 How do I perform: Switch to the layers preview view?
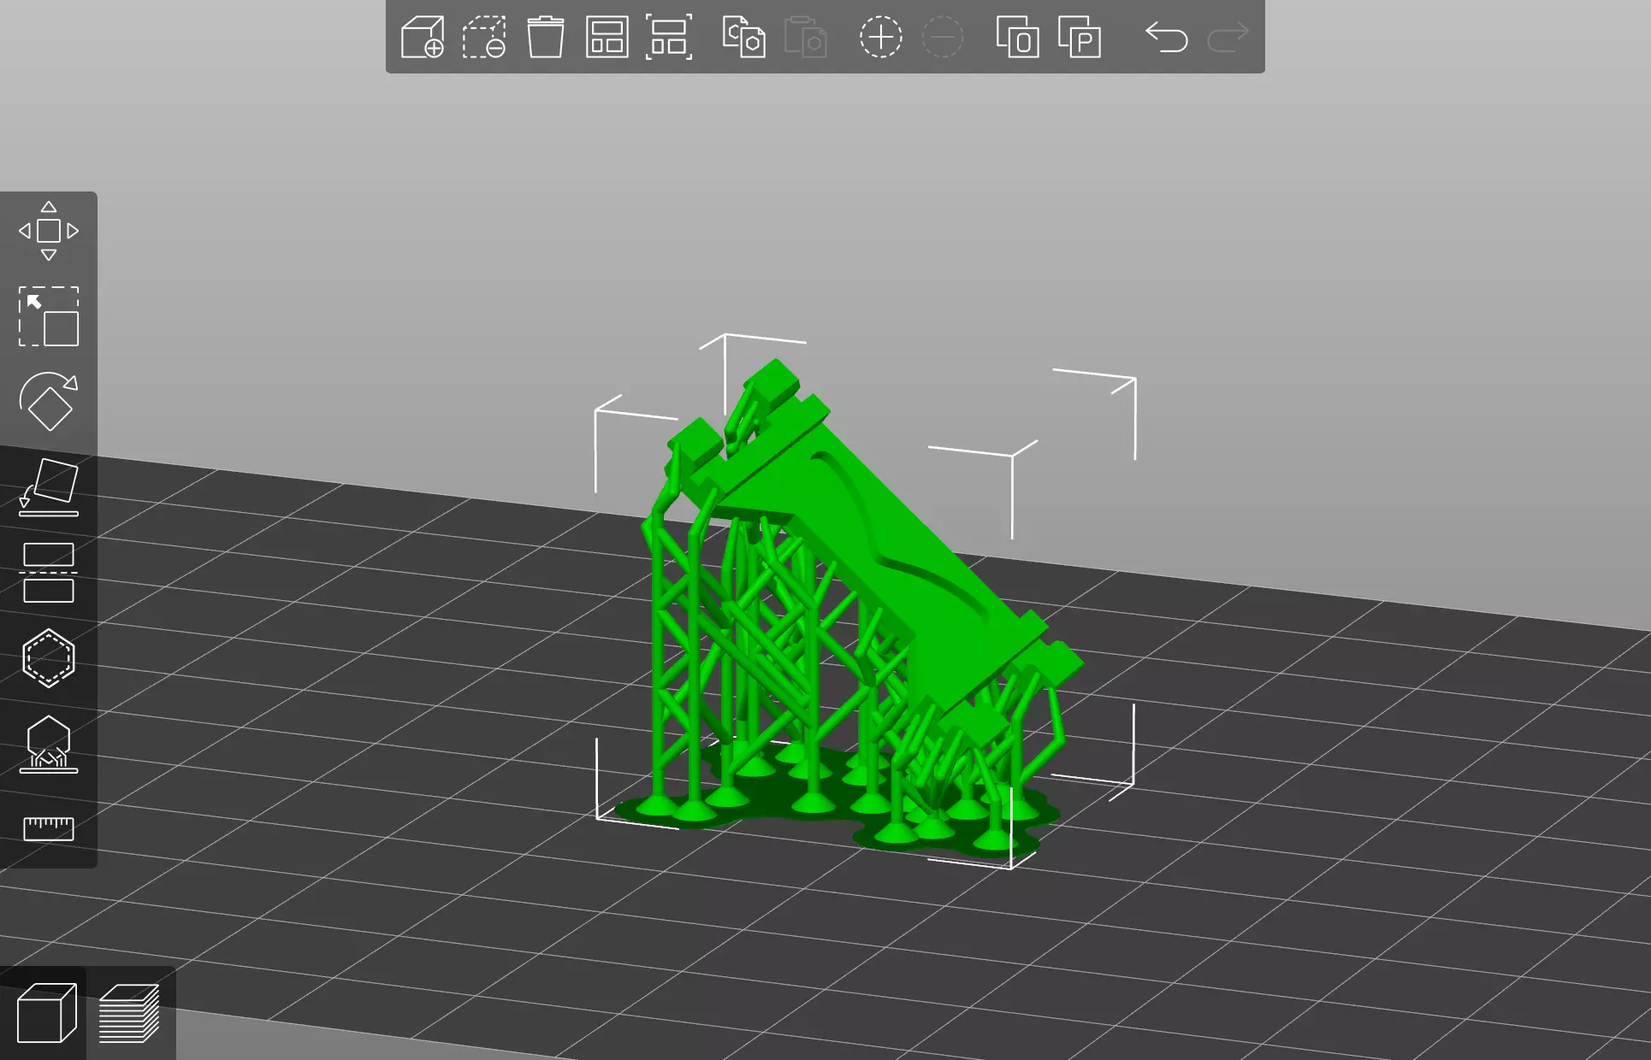click(129, 1013)
